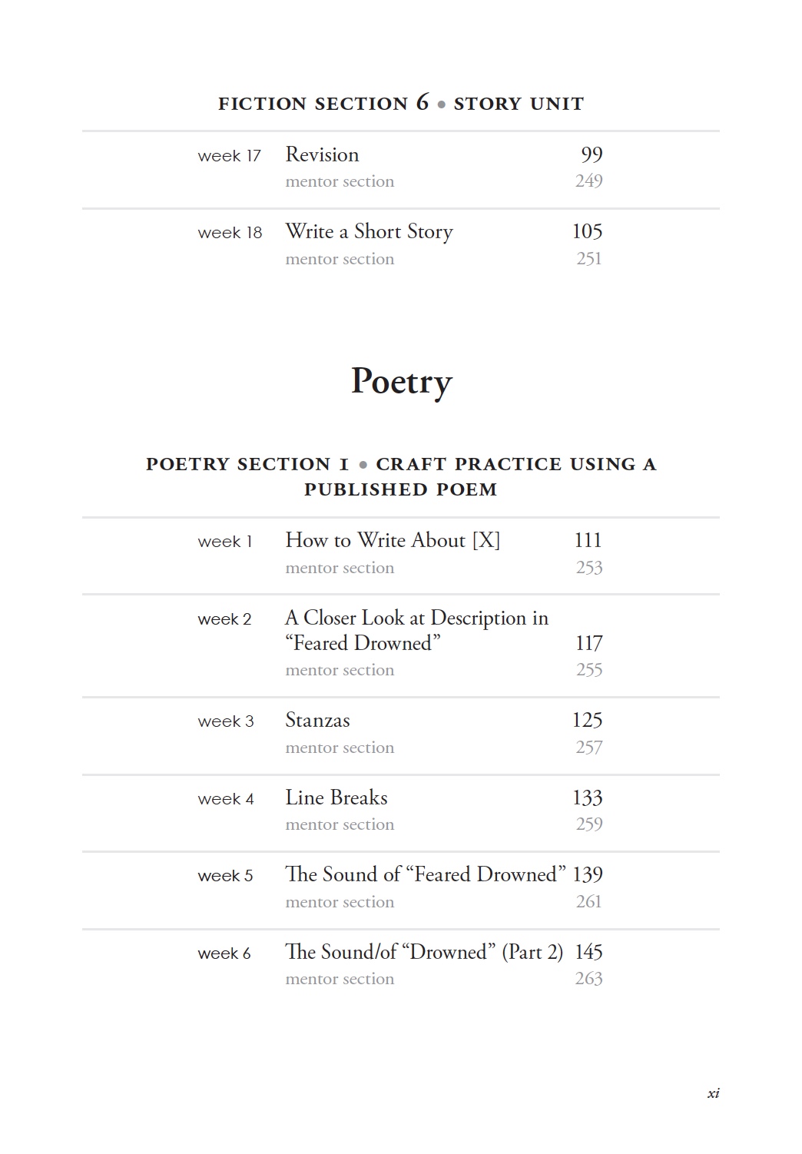Image resolution: width=802 pixels, height=1154 pixels.
Task: Click page number 257 under Stanzas
Action: point(589,748)
